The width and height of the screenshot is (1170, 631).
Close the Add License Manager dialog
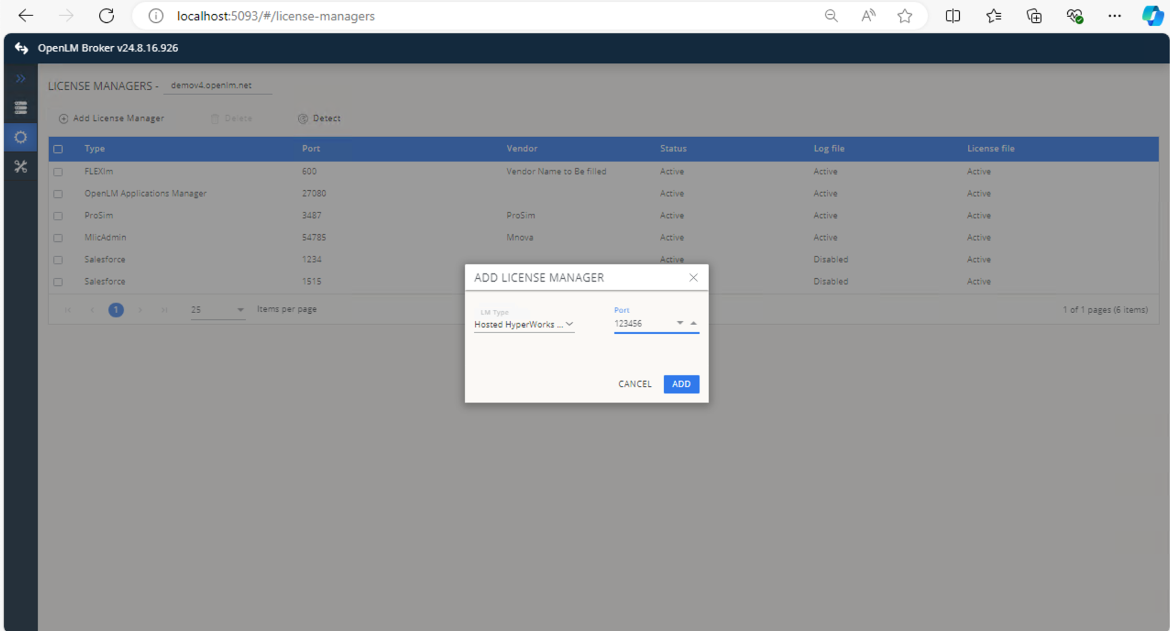click(x=693, y=277)
